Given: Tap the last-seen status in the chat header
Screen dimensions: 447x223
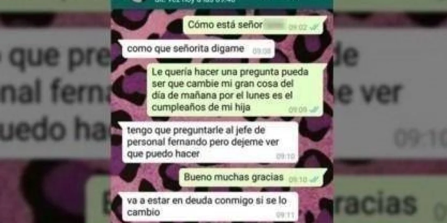Looking at the screenshot, I should click(x=199, y=1).
